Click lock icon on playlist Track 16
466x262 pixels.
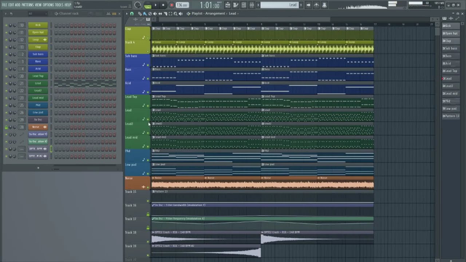tap(148, 214)
